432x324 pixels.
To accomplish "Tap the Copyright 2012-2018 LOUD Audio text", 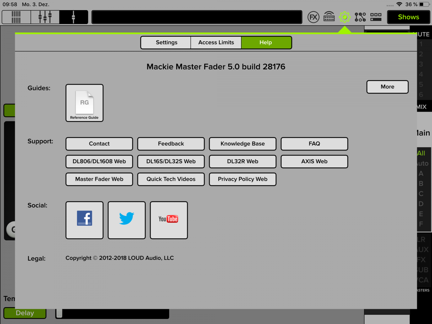I will click(x=119, y=258).
